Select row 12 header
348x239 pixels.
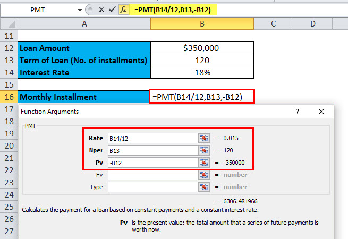point(9,48)
